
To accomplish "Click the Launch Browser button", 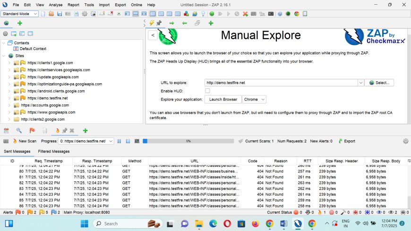I will 223,99.
